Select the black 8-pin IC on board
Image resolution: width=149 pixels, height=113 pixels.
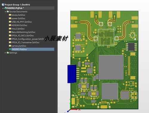point(131,47)
